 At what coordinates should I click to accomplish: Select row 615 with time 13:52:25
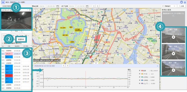[16, 60]
